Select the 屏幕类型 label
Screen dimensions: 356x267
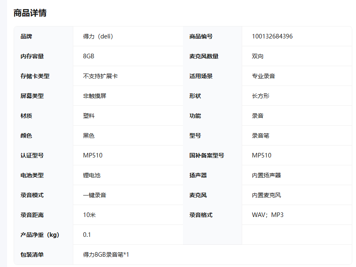coord(32,96)
